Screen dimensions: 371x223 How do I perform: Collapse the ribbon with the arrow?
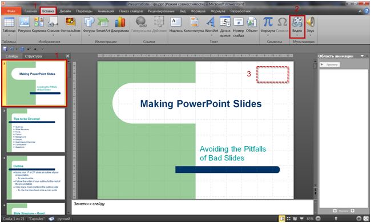[x=360, y=11]
